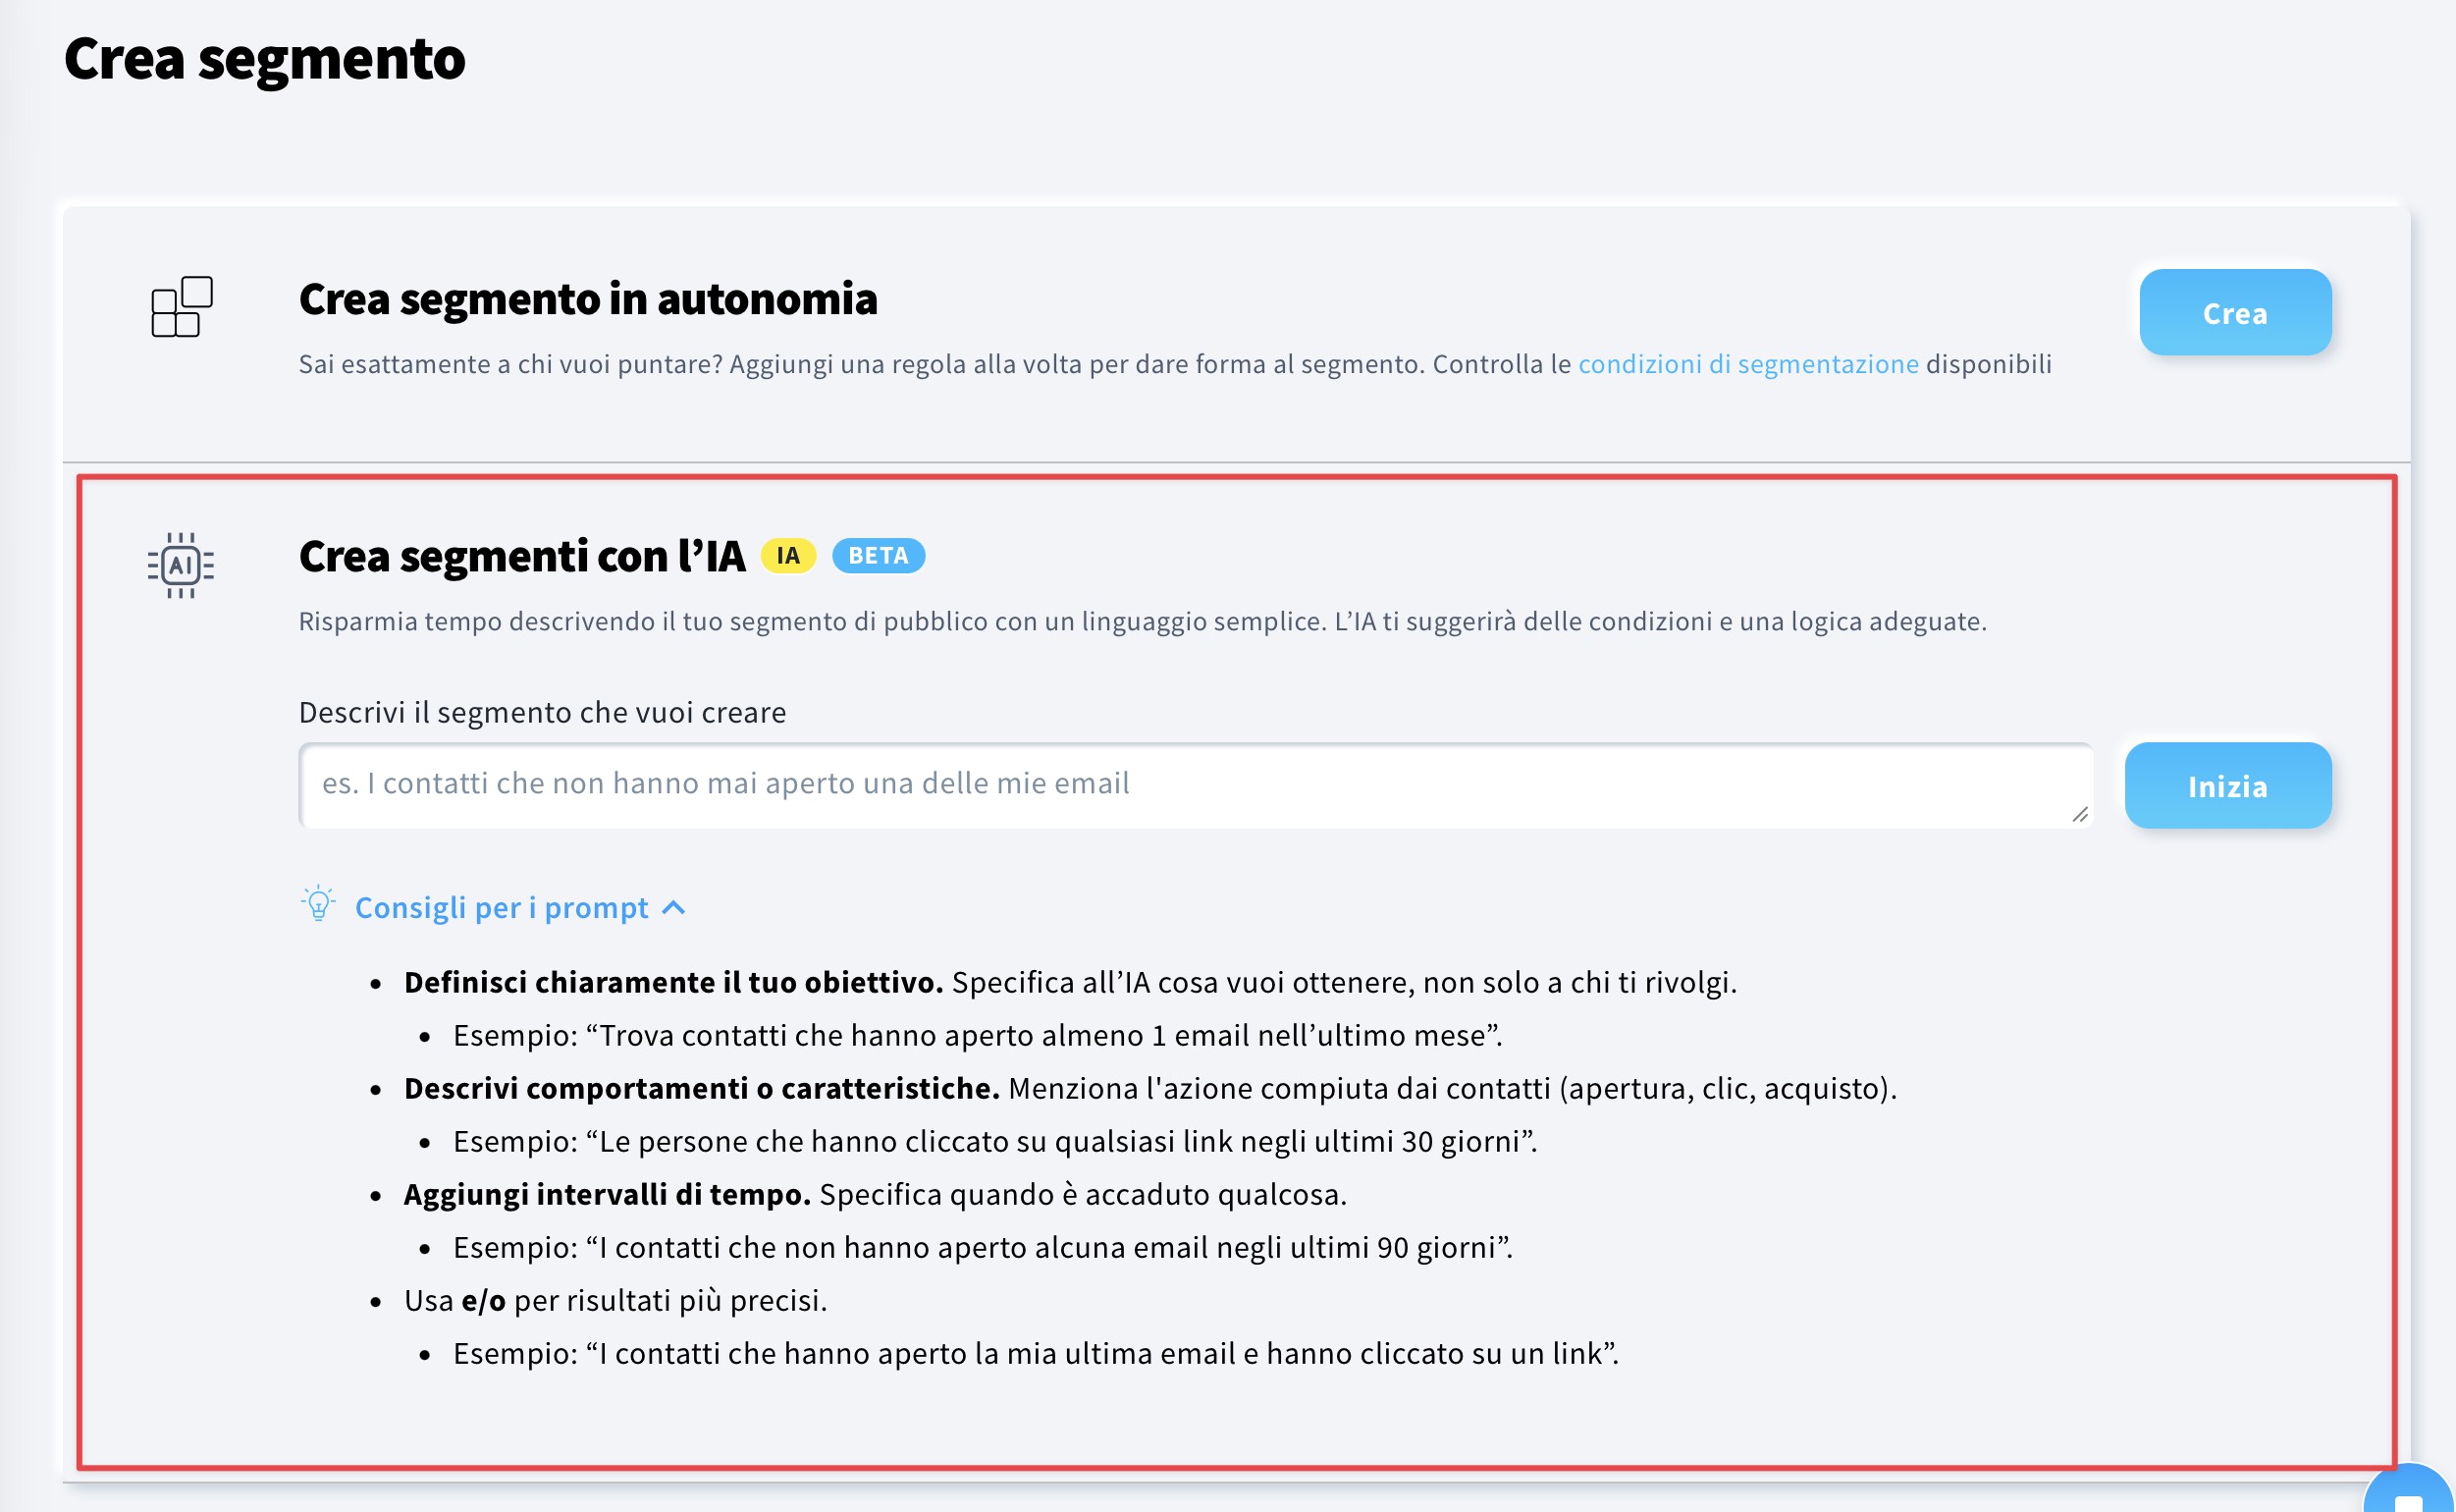Click the AI chip icon near Crea segmenti
This screenshot has height=1512, width=2456.
click(x=181, y=566)
